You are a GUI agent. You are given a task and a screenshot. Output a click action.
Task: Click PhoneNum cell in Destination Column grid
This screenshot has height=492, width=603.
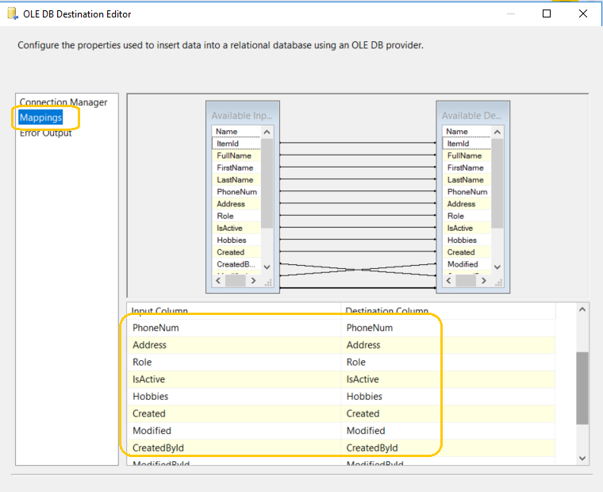click(448, 328)
